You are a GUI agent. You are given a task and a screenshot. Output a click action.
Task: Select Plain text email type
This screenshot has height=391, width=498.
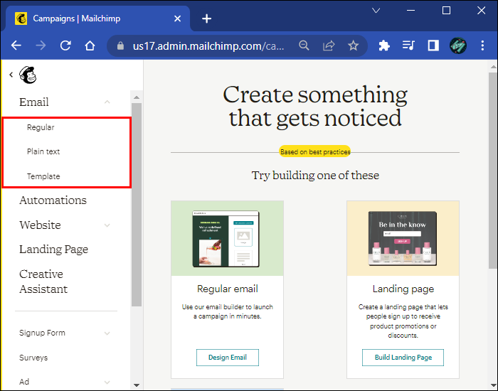click(43, 151)
